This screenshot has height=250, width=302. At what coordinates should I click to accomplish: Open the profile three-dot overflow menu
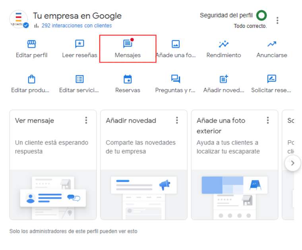pos(277,20)
